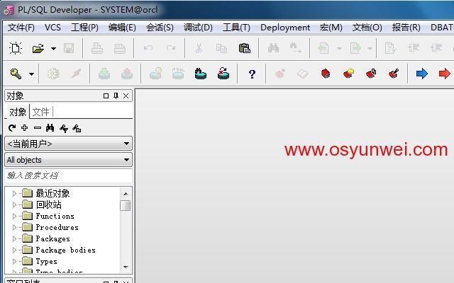Viewport: 454px width, 283px height.
Task: Click the object tree scrollbar down arrow
Action: pos(126,267)
